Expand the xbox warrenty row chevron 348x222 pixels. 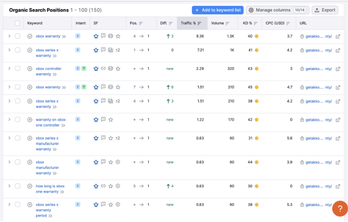tap(9, 87)
